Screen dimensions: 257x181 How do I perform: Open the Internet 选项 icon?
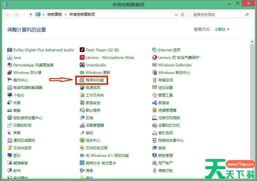tap(155, 50)
